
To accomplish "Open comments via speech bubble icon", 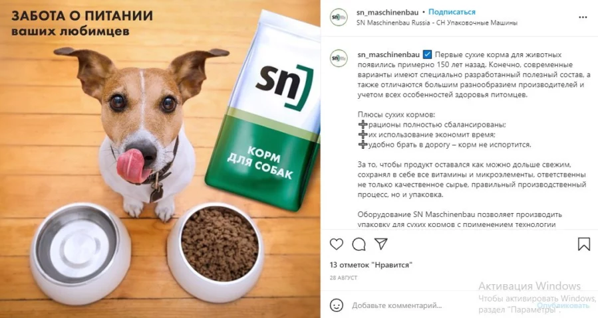I will tap(359, 244).
